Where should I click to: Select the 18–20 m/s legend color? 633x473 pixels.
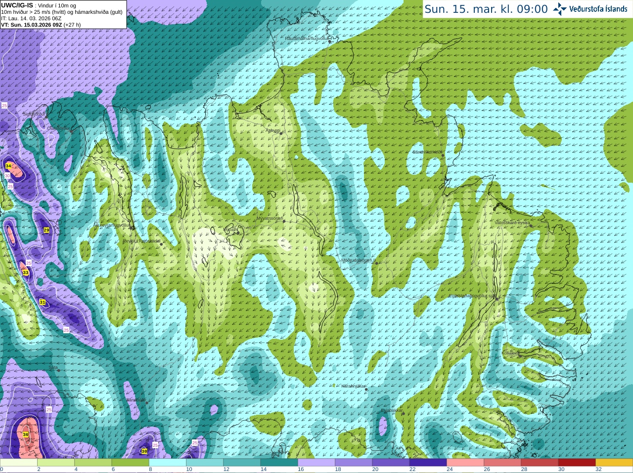pyautogui.click(x=354, y=463)
